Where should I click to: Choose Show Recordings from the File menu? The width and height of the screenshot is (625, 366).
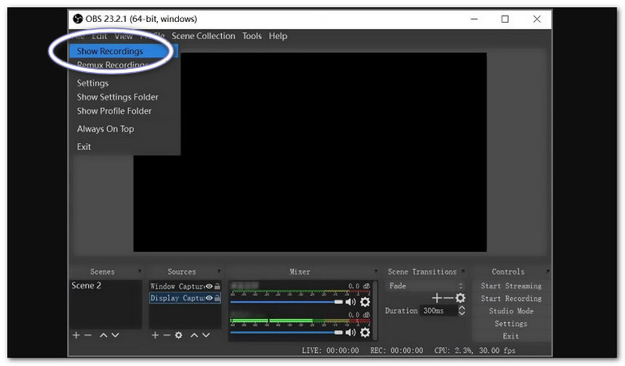pyautogui.click(x=123, y=51)
